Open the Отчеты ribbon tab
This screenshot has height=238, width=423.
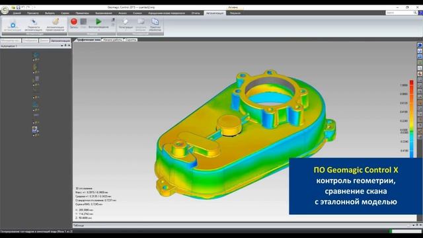click(x=196, y=13)
